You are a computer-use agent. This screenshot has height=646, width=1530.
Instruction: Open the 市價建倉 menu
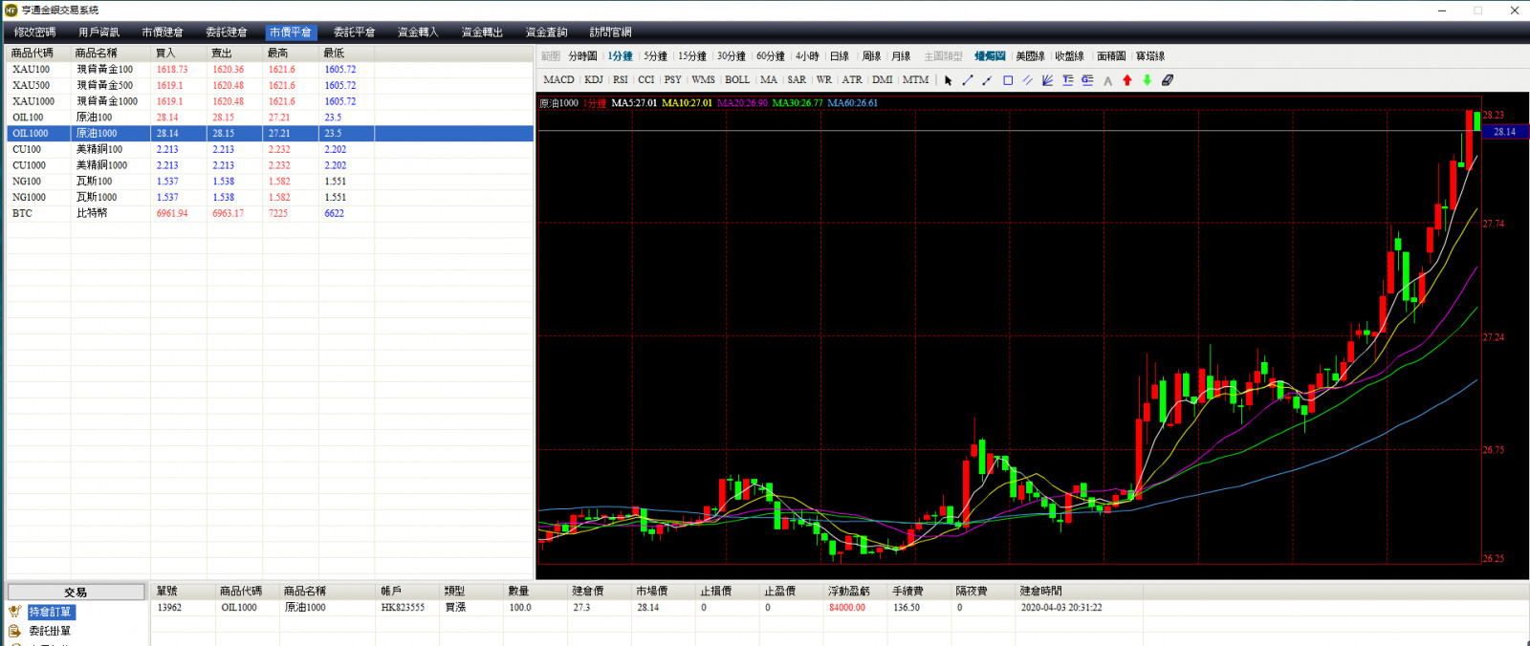click(163, 32)
